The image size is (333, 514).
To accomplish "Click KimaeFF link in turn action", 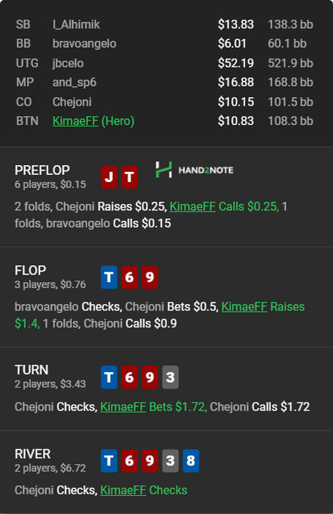I will click(x=123, y=407).
